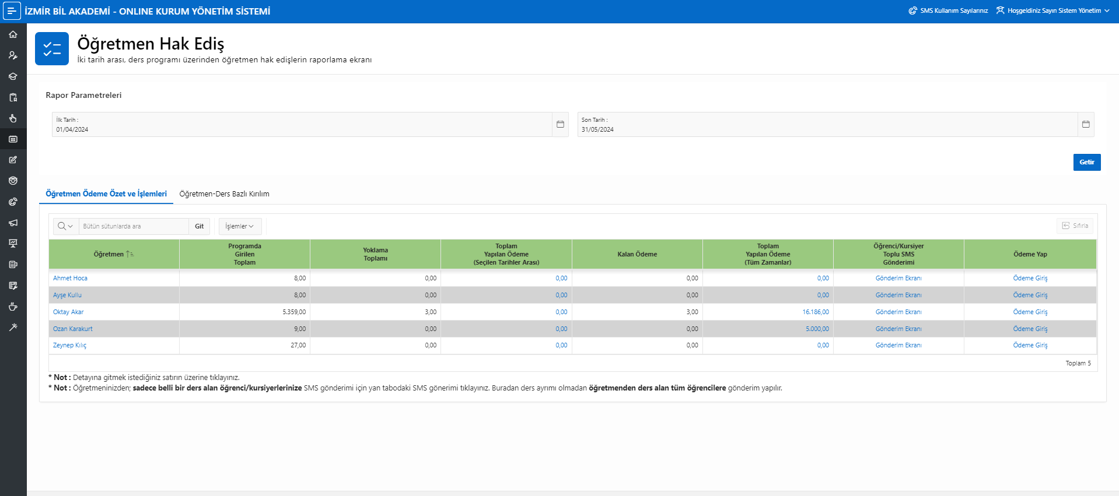Click the Git search button
1119x496 pixels.
click(x=199, y=226)
